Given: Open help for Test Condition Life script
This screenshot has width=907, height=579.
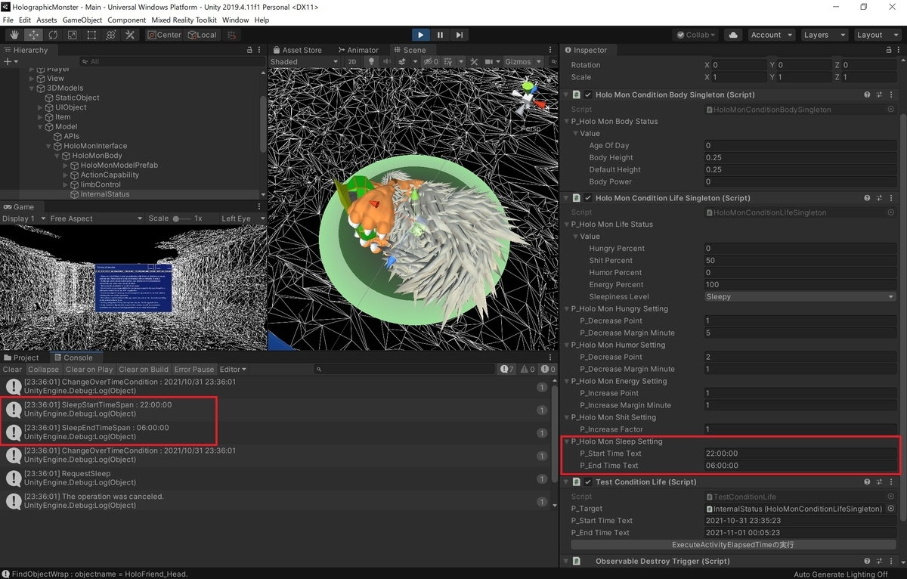Looking at the screenshot, I should [x=867, y=482].
